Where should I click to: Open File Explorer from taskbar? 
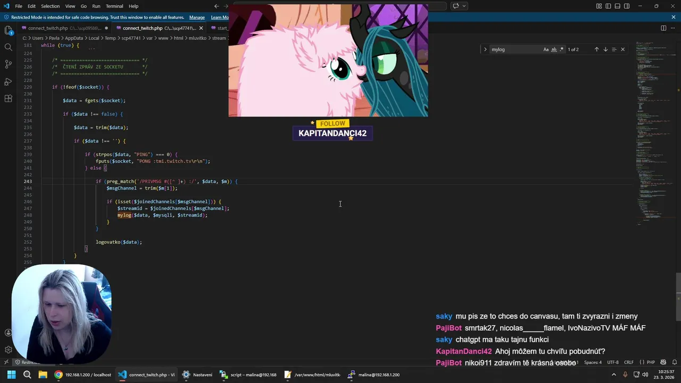pos(43,374)
